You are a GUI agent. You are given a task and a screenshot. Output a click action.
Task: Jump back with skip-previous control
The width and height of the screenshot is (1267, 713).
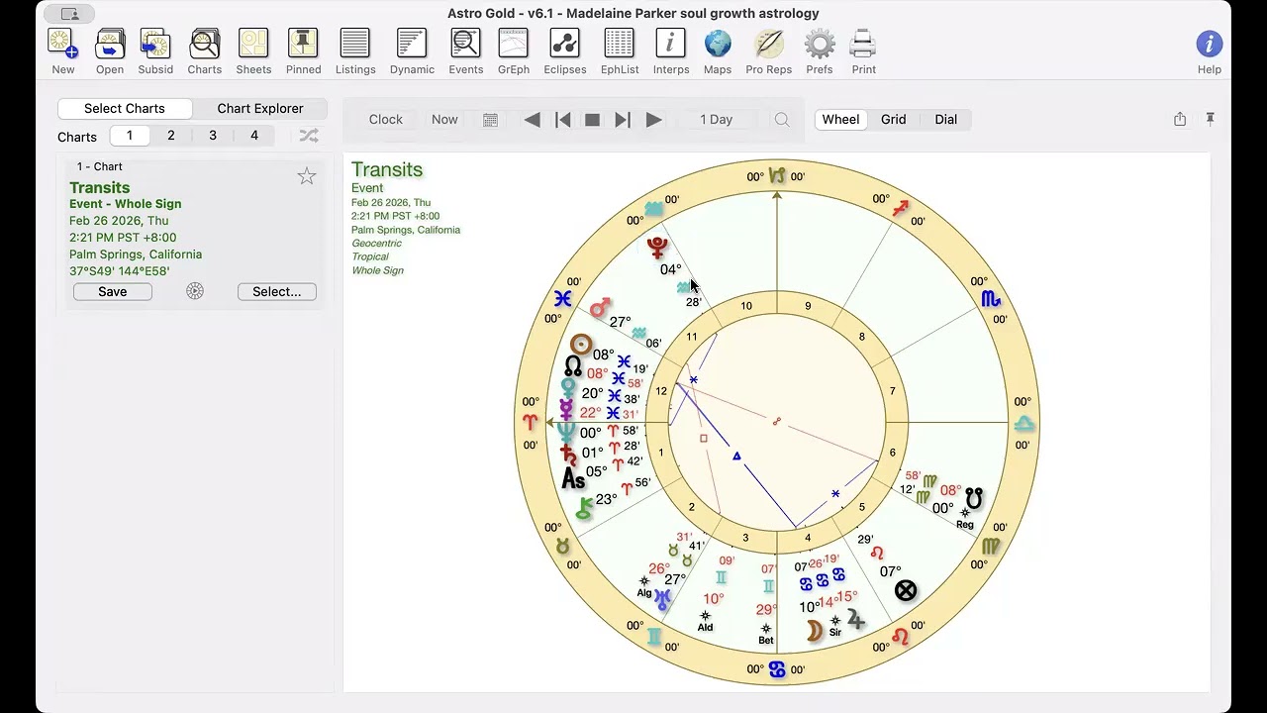(x=562, y=120)
